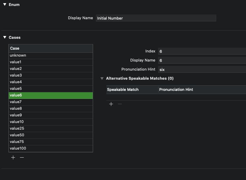Collapse the Enum section
This screenshot has width=246, height=180.
click(5, 5)
